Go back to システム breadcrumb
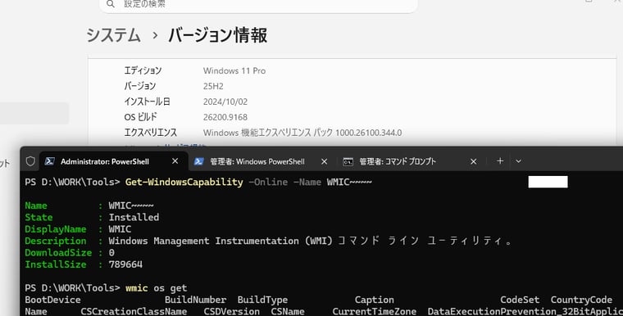 [x=114, y=35]
